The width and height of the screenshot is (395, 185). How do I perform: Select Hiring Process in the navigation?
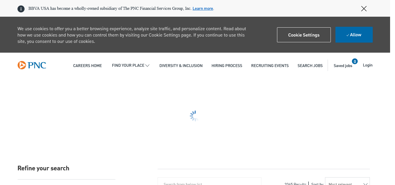pos(227,66)
